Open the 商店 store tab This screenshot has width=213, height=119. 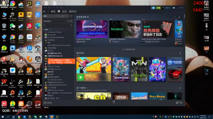(53, 11)
